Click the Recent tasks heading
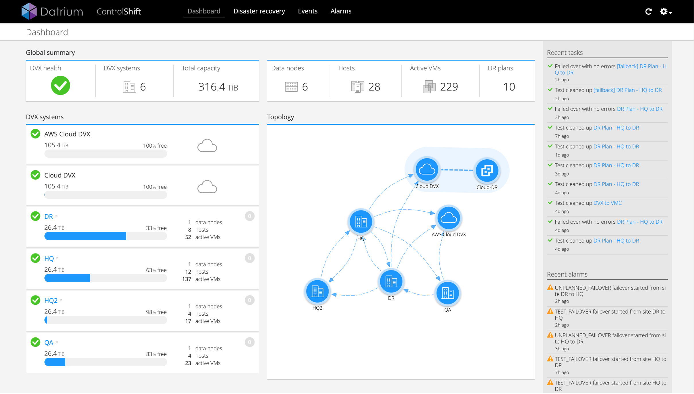 [x=565, y=53]
